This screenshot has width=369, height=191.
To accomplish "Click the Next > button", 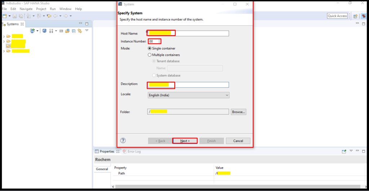I will pos(185,141).
